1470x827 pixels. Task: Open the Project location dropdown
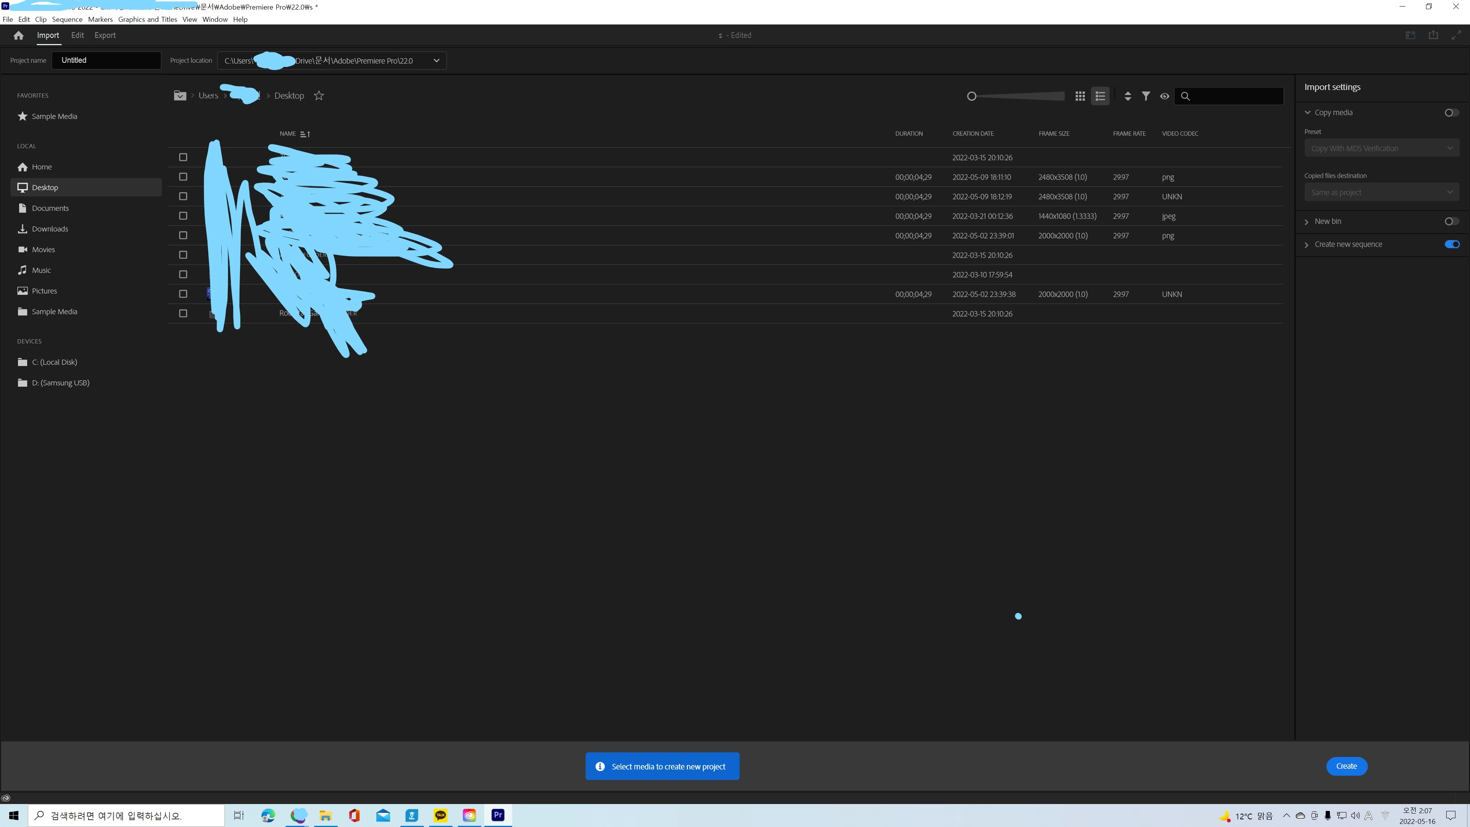coord(436,60)
